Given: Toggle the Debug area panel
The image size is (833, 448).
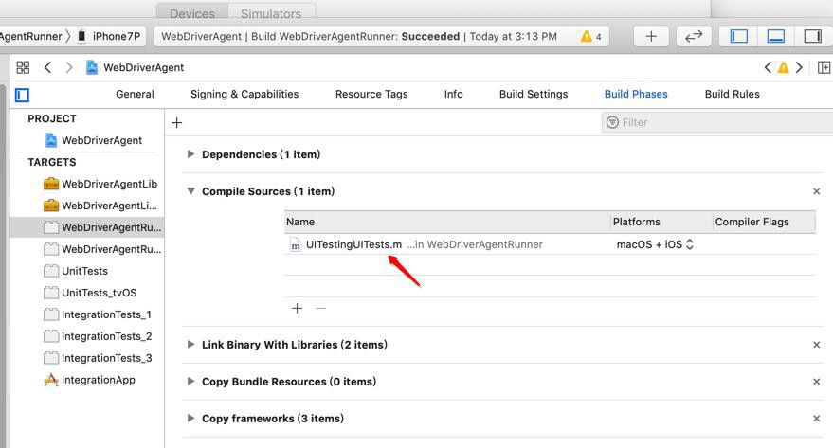Looking at the screenshot, I should 776,36.
